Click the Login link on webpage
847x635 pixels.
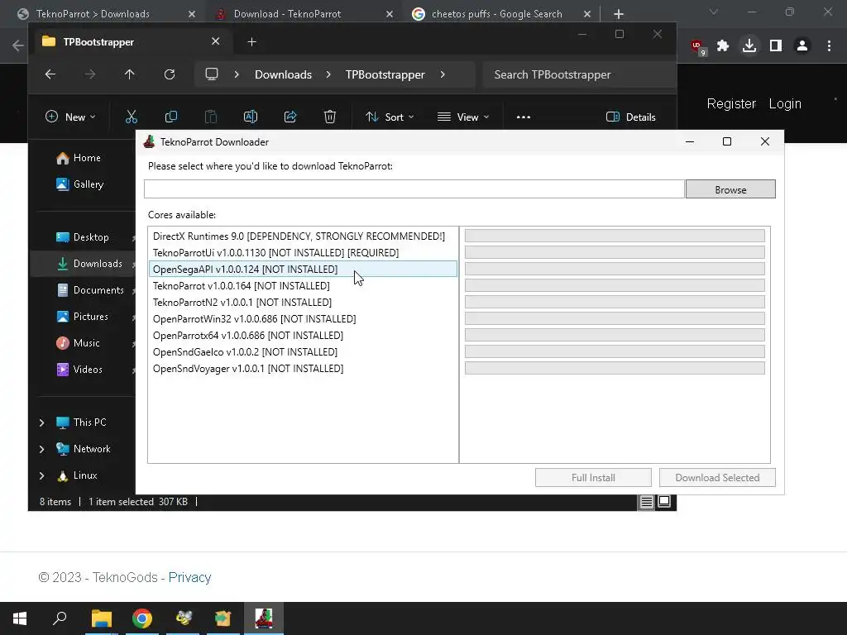click(785, 103)
